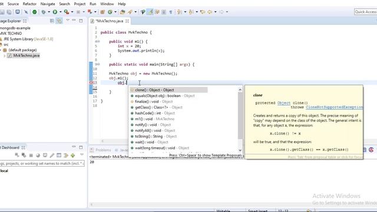Click the Next Annotation icon

180,12
